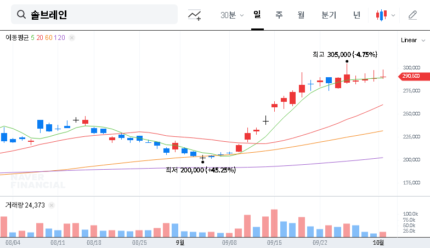The image size is (430, 248).
Task: Select the 월 monthly tab
Action: 301,15
